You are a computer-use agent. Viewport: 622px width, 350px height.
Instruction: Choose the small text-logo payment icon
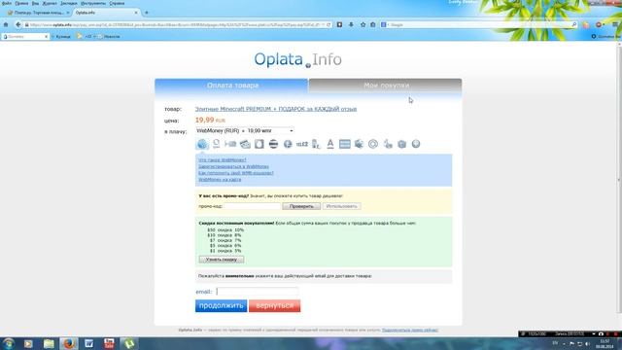(302, 144)
